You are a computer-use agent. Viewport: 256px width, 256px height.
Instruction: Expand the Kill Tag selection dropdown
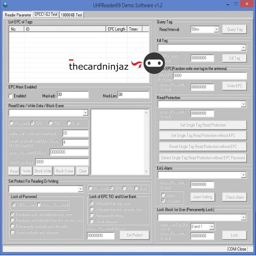(x=243, y=48)
